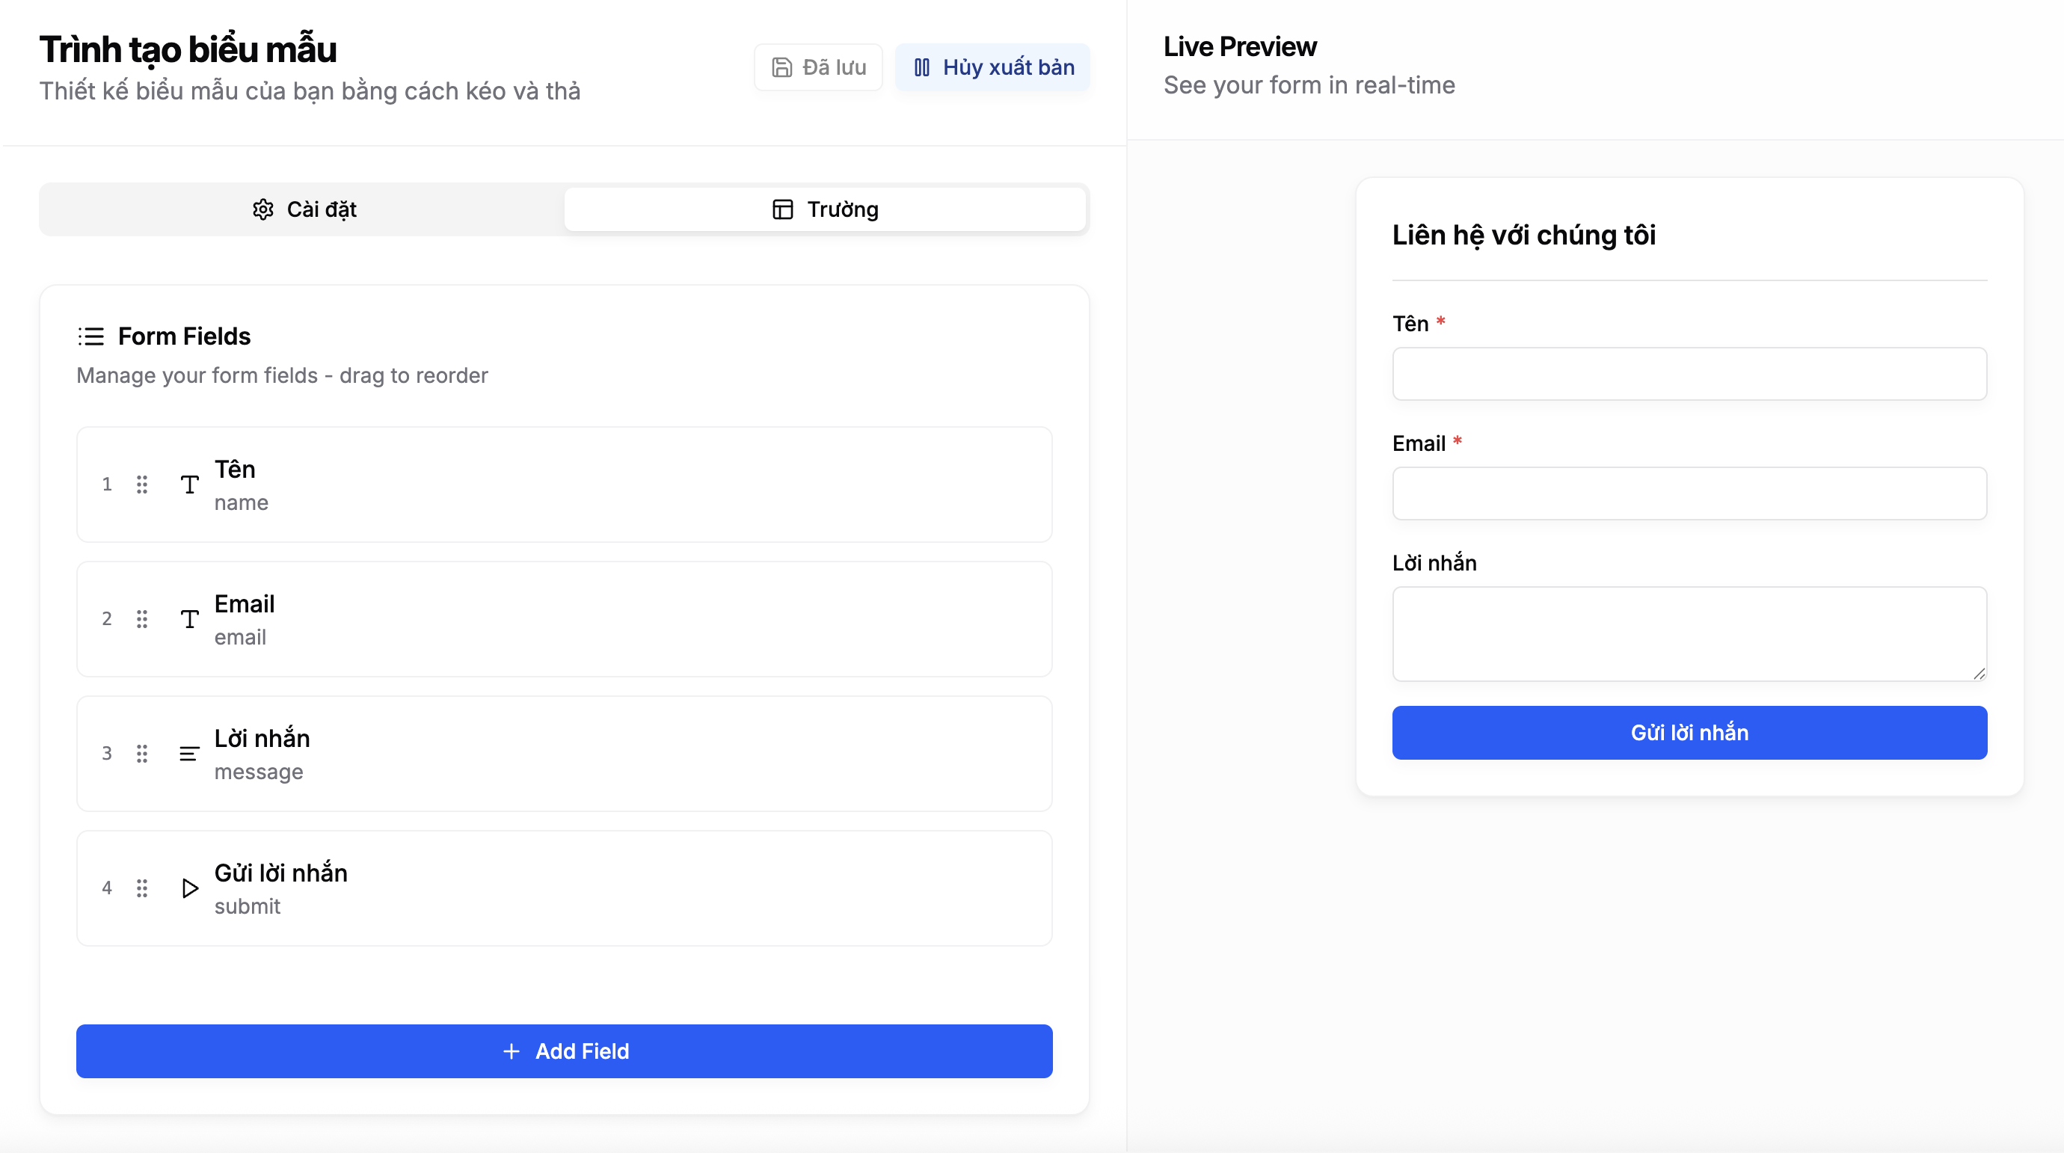The image size is (2064, 1153).
Task: Focus the Email input in preview
Action: click(x=1689, y=493)
